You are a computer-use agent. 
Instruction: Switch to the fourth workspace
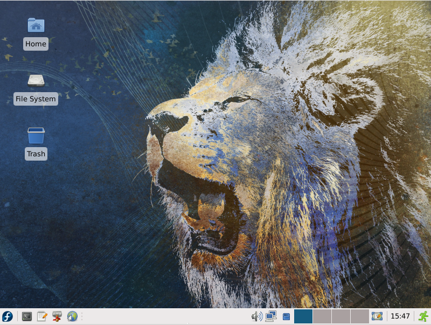359,316
